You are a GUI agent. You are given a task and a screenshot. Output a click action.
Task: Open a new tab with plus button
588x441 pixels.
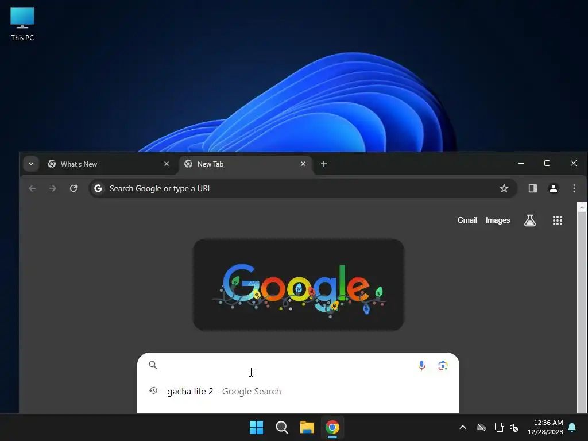click(324, 164)
